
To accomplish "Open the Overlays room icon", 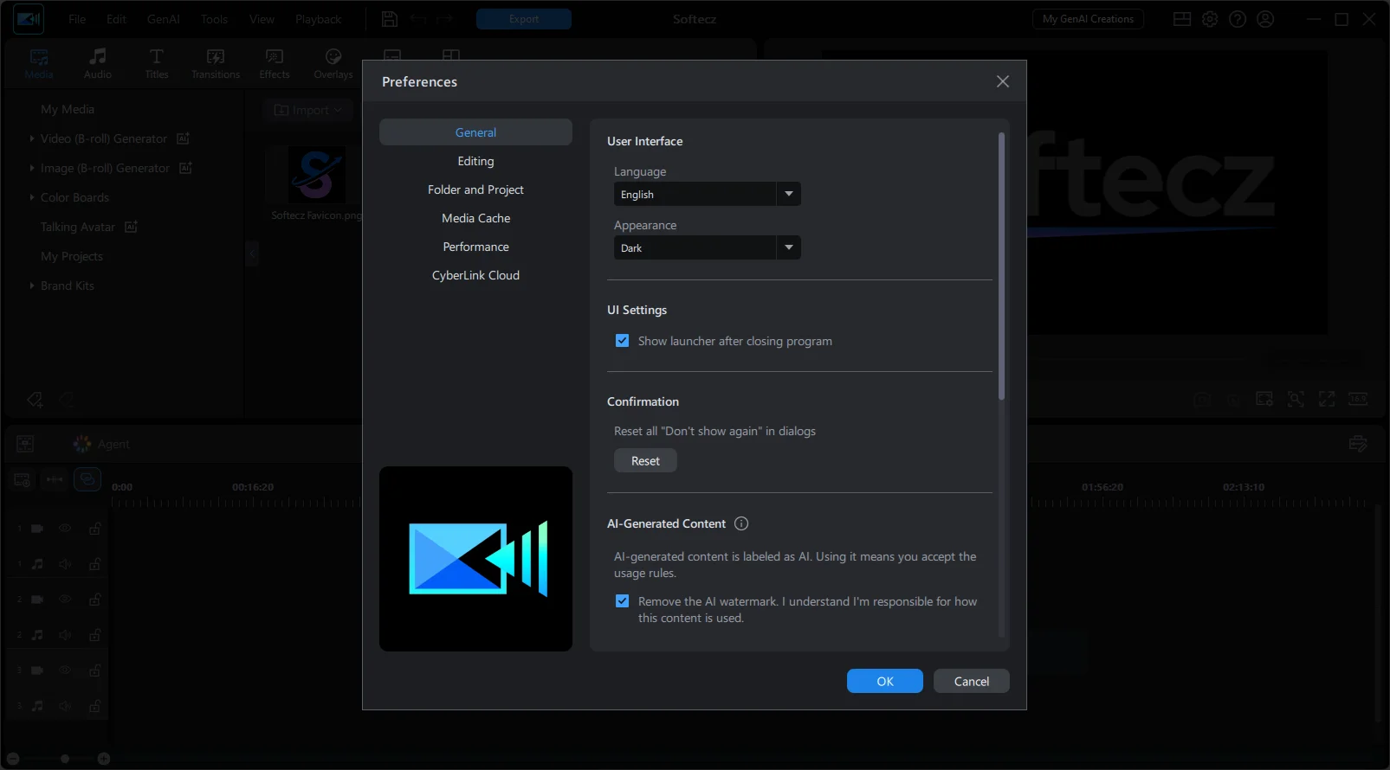I will pyautogui.click(x=333, y=57).
